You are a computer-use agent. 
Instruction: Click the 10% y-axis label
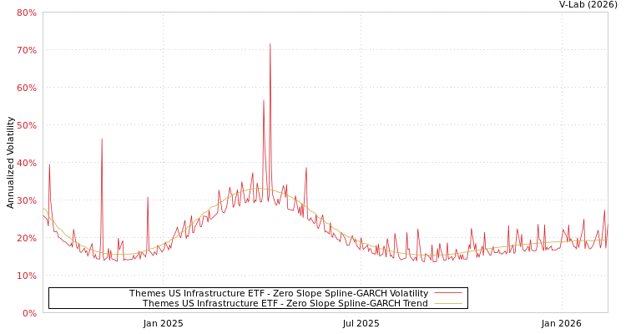tap(27, 276)
